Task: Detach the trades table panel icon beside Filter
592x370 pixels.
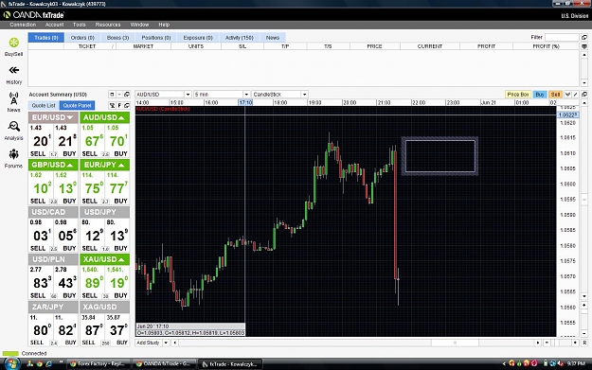Action: tap(584, 37)
